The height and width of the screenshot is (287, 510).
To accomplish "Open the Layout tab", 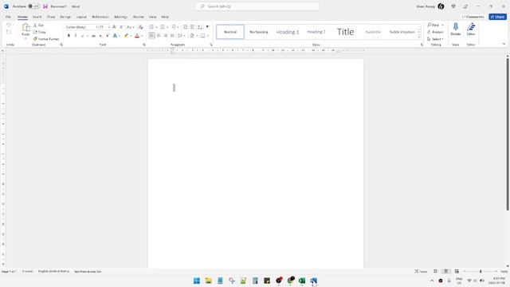I will [81, 17].
